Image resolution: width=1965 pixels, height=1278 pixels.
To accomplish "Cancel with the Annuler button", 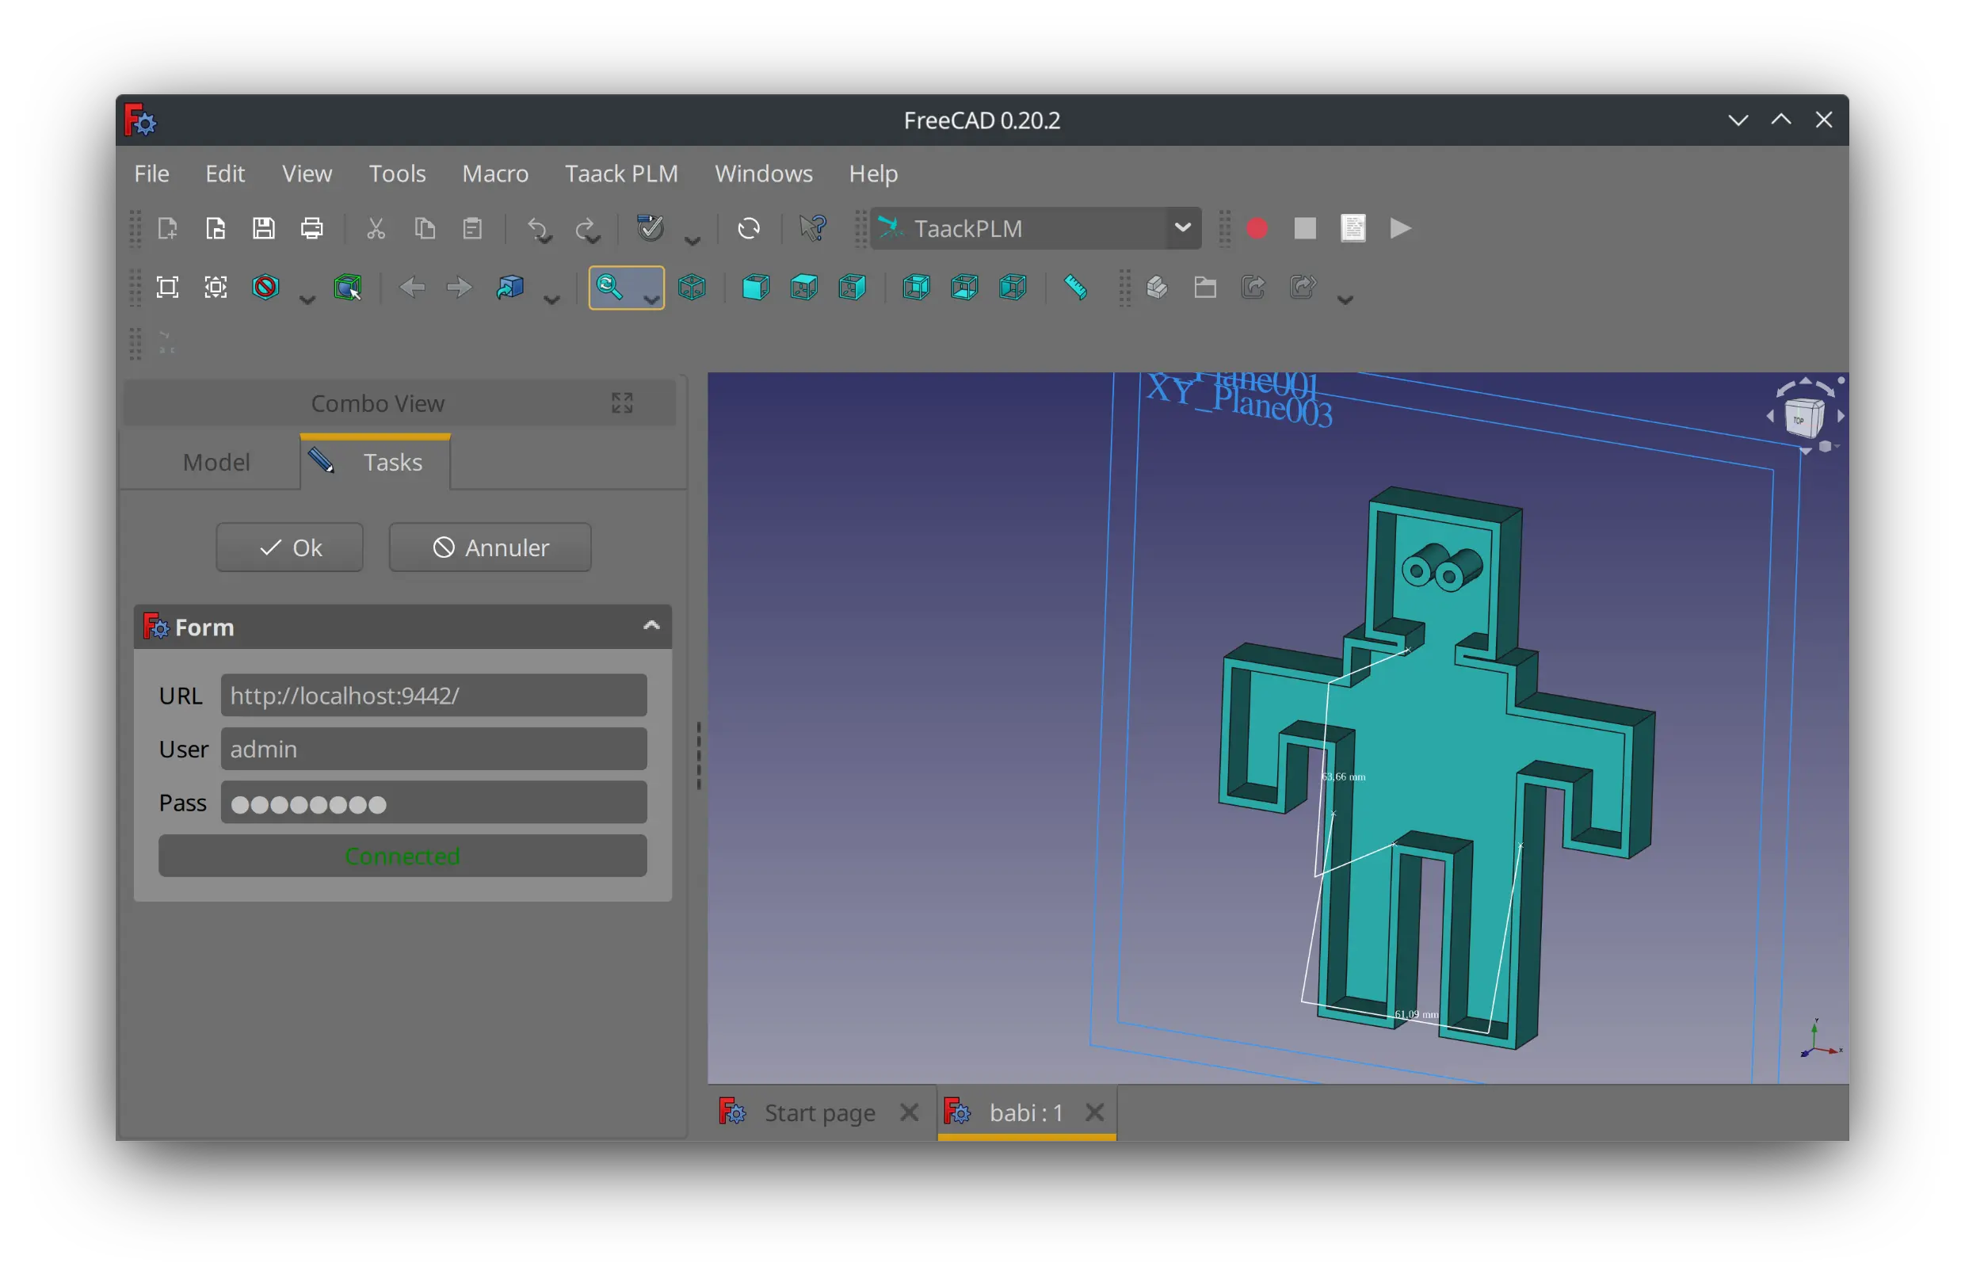I will pos(490,547).
